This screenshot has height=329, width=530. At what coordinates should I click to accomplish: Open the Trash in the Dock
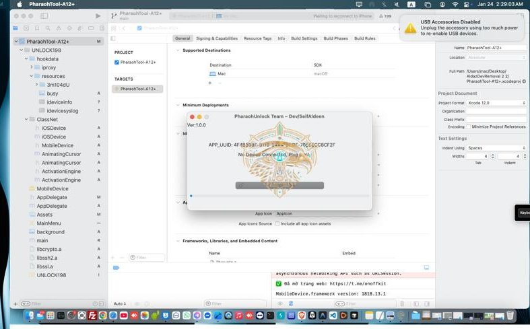tap(510, 316)
